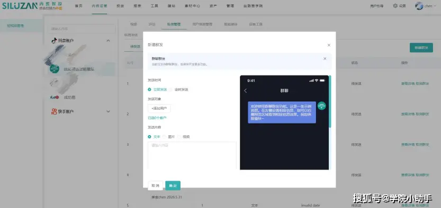
Task: Collapse the 抖音账户 section
Action: click(109, 41)
